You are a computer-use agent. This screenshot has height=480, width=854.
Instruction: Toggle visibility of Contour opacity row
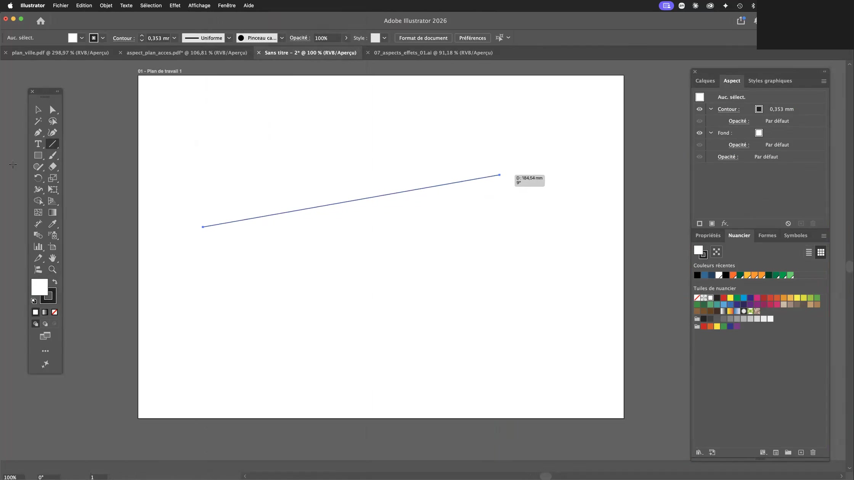699,121
